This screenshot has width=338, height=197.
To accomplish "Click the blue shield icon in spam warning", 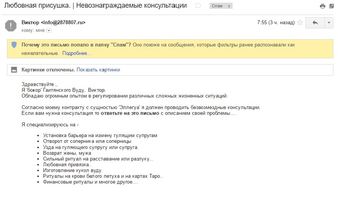I will point(14,45).
